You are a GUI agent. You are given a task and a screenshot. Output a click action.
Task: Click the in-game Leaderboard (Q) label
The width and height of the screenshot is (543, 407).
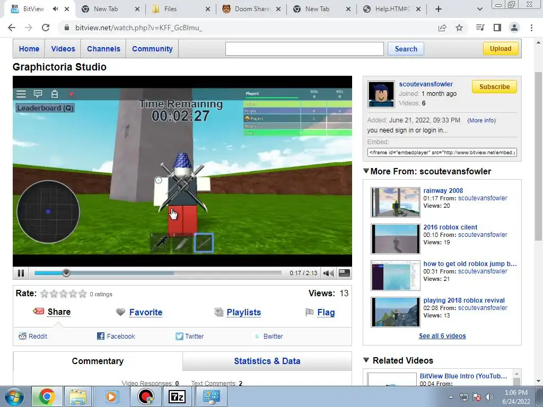[x=45, y=108]
